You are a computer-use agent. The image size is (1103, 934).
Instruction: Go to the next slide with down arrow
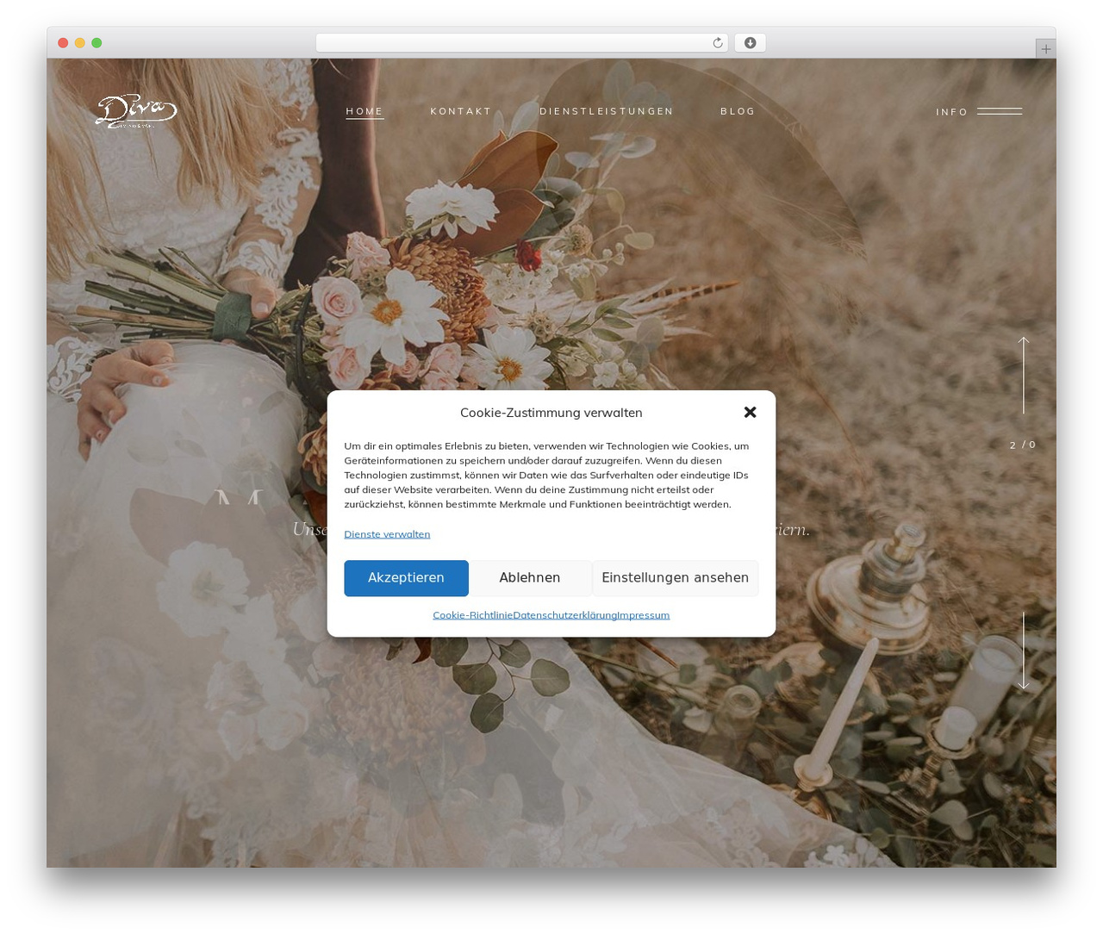pyautogui.click(x=1024, y=651)
